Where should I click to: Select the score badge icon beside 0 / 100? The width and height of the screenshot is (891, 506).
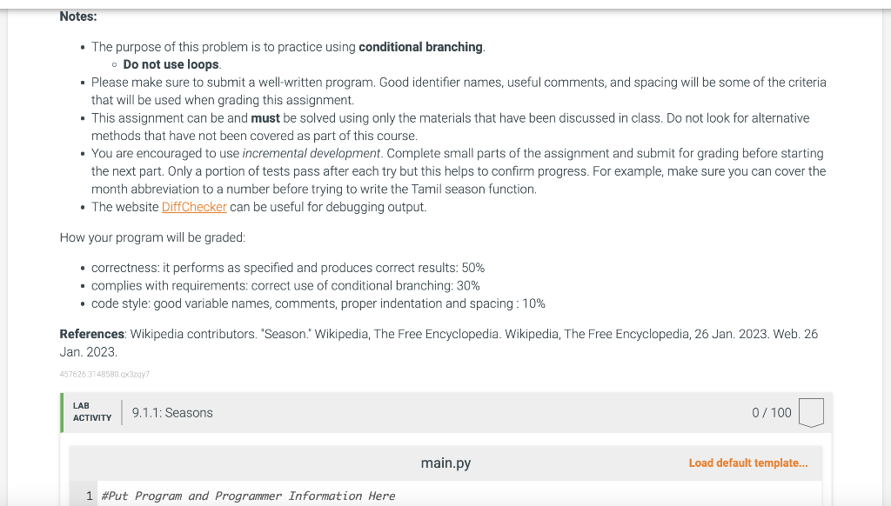[811, 412]
